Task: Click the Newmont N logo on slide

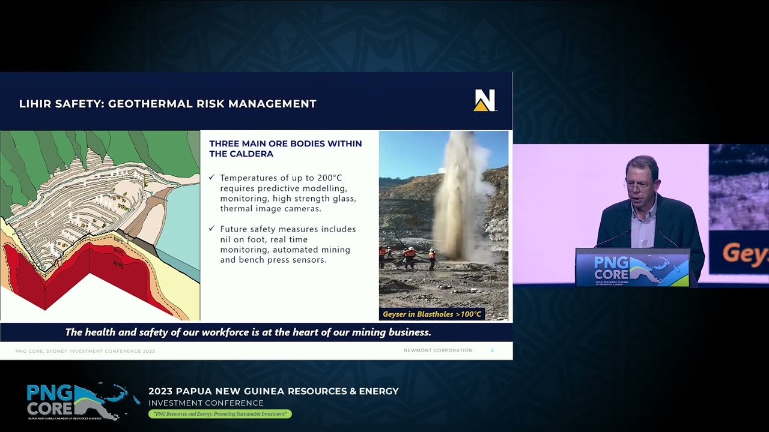Action: pos(485,100)
